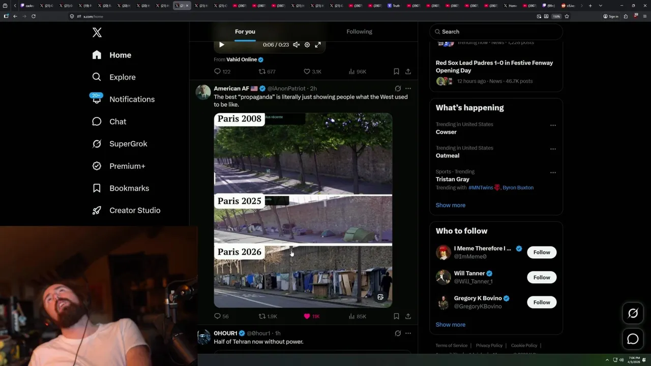Switch to the Following tab
The image size is (651, 366).
pyautogui.click(x=360, y=32)
